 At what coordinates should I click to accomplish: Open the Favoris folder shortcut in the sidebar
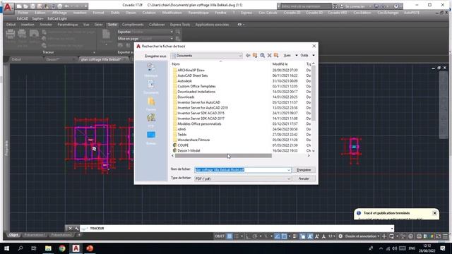[x=151, y=104]
